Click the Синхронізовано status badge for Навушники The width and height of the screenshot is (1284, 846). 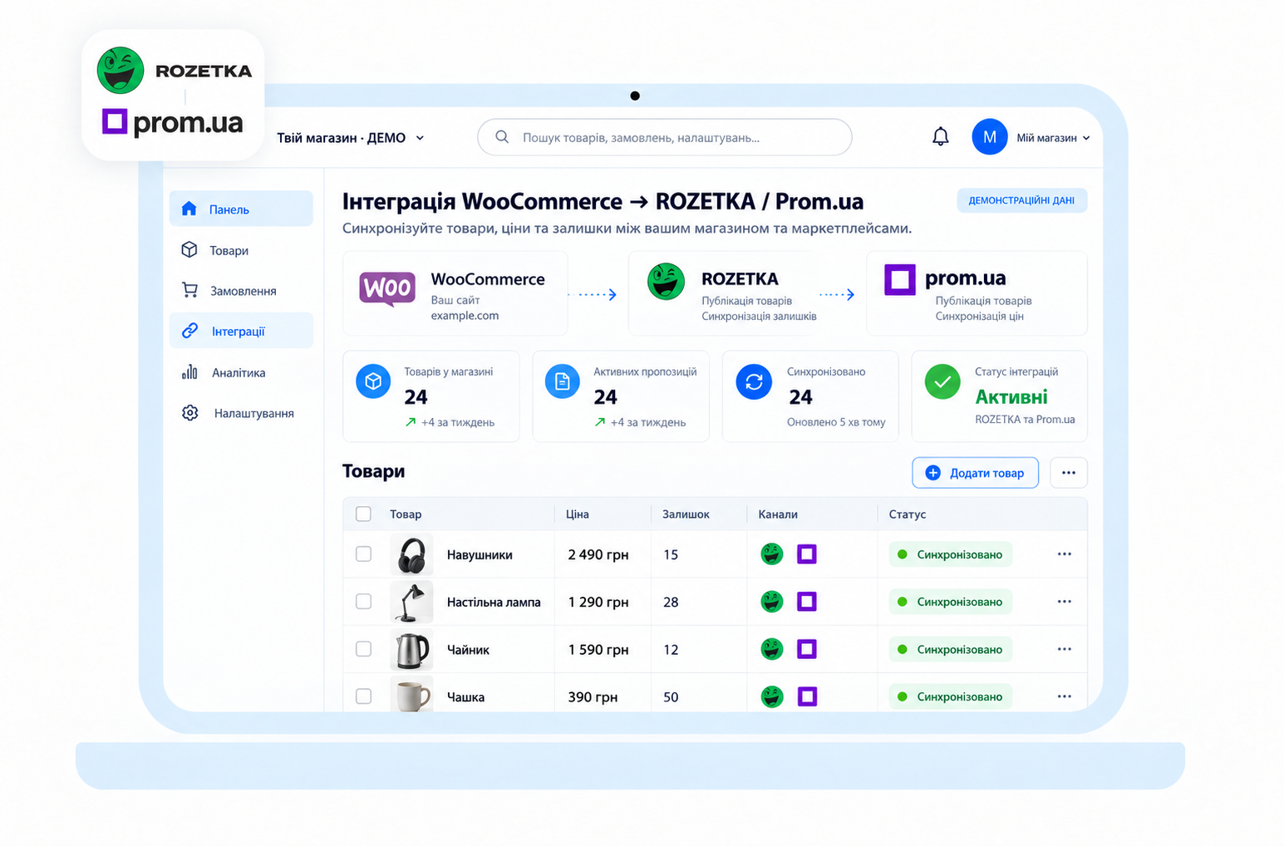951,554
